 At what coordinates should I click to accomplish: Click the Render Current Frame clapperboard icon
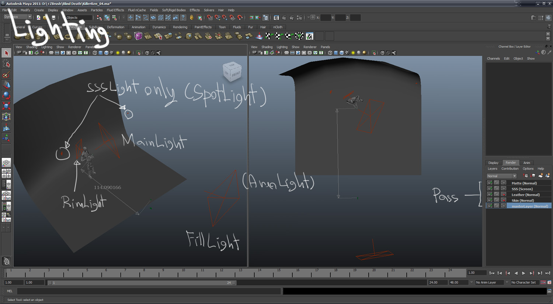[x=285, y=17]
